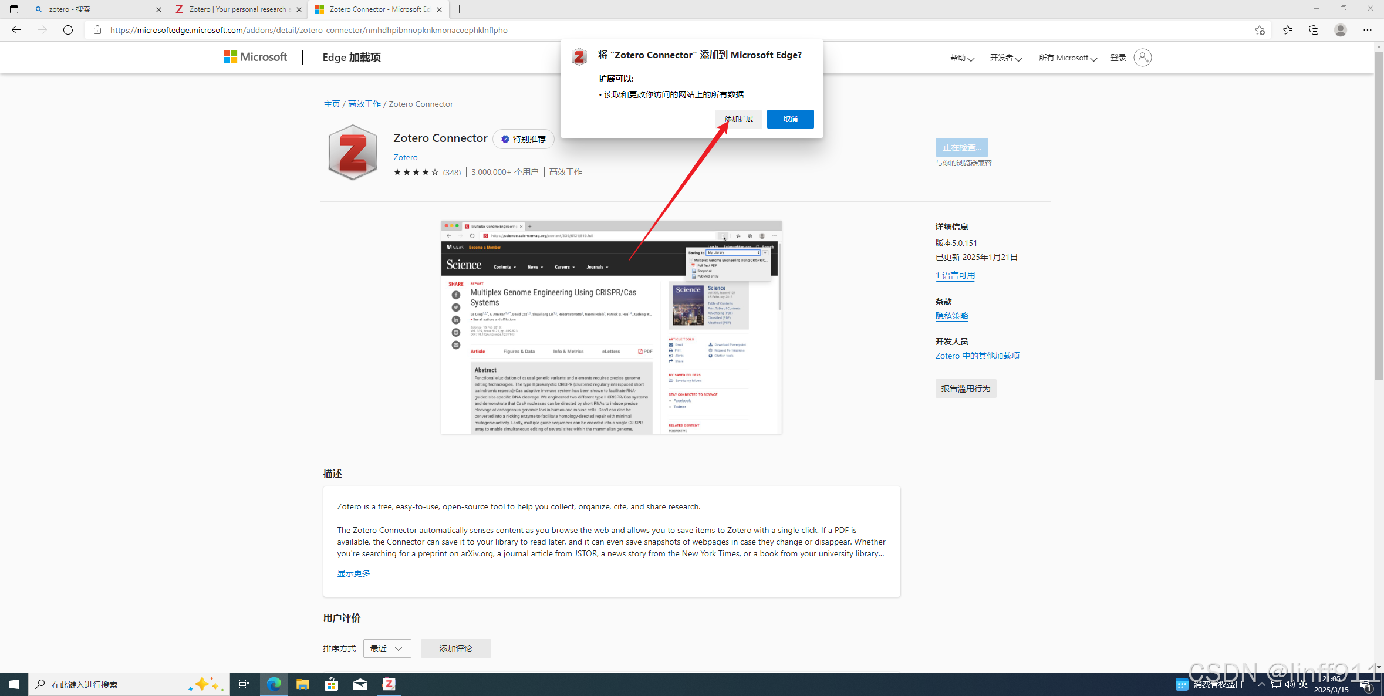Open the favorites star icon in toolbar
The width and height of the screenshot is (1384, 696).
pyautogui.click(x=1287, y=30)
